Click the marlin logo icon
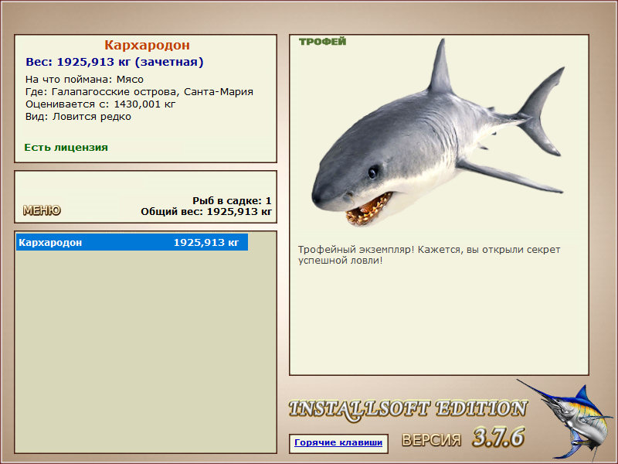The height and width of the screenshot is (464, 618). point(566,420)
